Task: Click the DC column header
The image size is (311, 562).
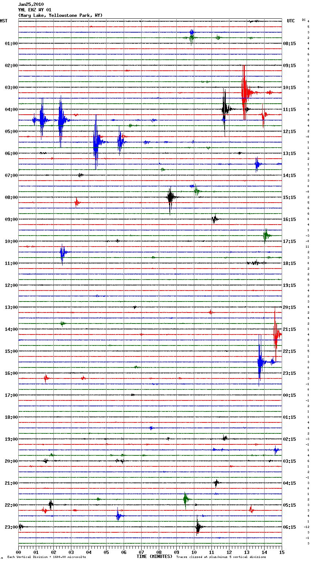Action: point(304,20)
